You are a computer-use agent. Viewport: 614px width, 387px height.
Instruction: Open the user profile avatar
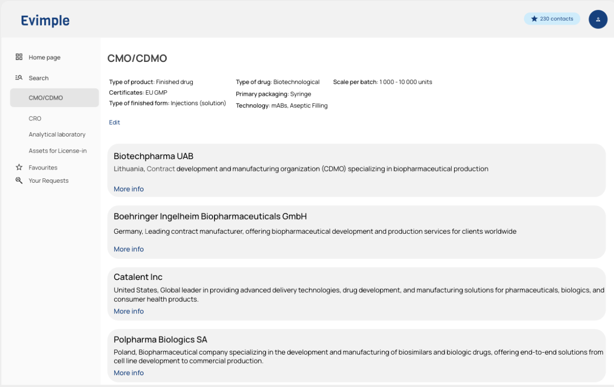tap(598, 19)
